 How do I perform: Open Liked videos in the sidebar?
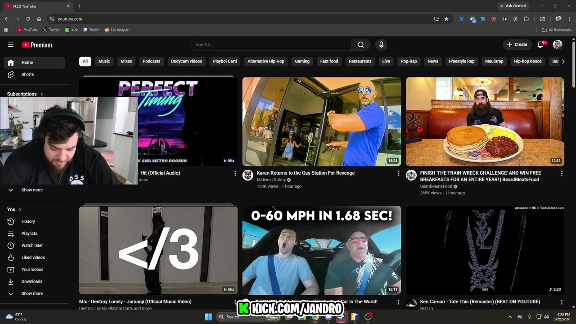pyautogui.click(x=34, y=257)
